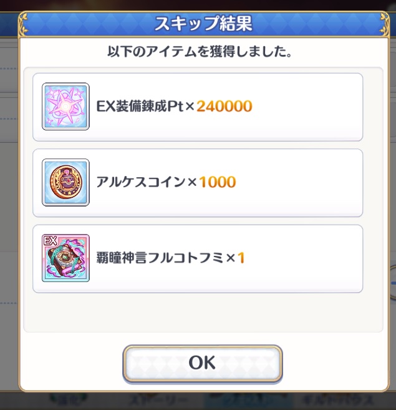
Task: Select the EX装備錬成Pt item name text
Action: pos(140,107)
